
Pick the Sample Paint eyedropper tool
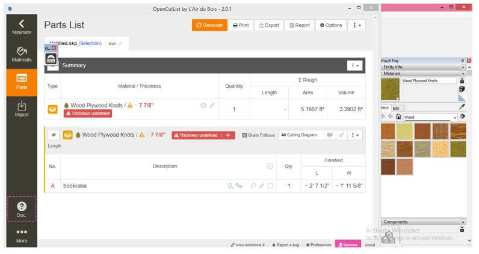tap(462, 107)
